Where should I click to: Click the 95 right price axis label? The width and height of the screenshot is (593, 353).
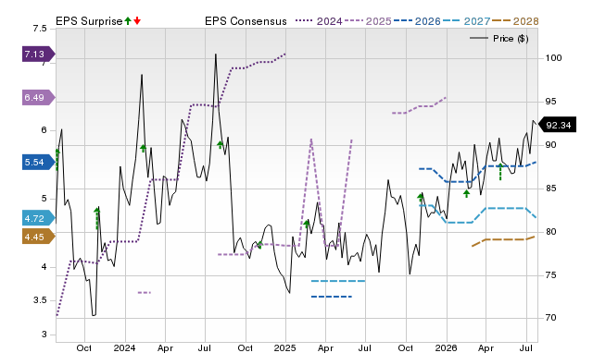click(550, 102)
